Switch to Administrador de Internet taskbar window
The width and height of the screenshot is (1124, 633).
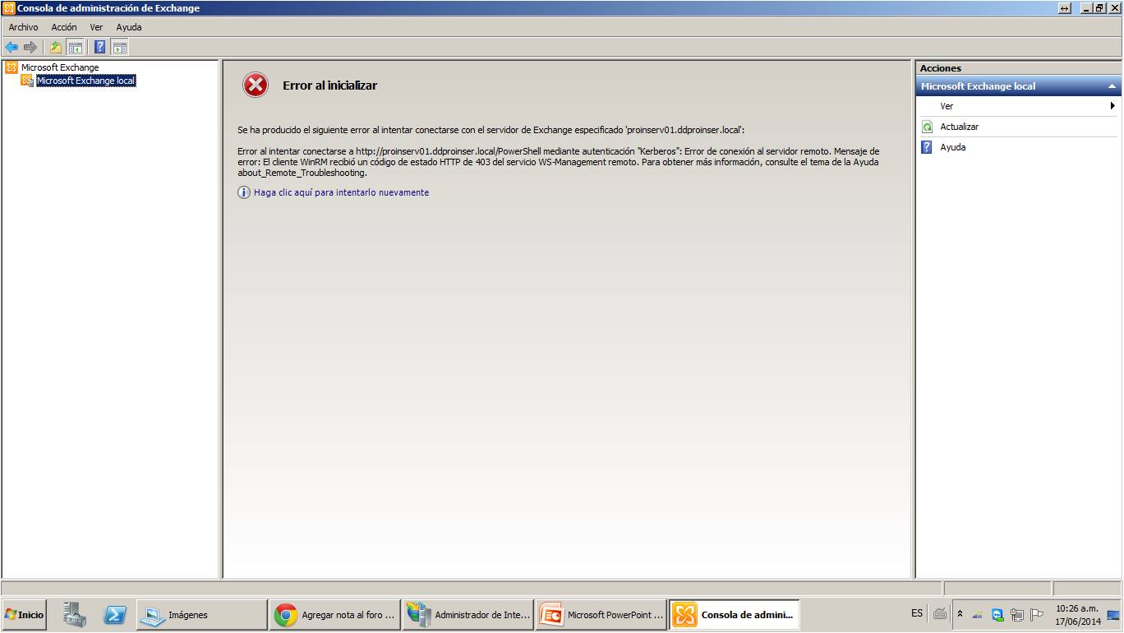[468, 614]
